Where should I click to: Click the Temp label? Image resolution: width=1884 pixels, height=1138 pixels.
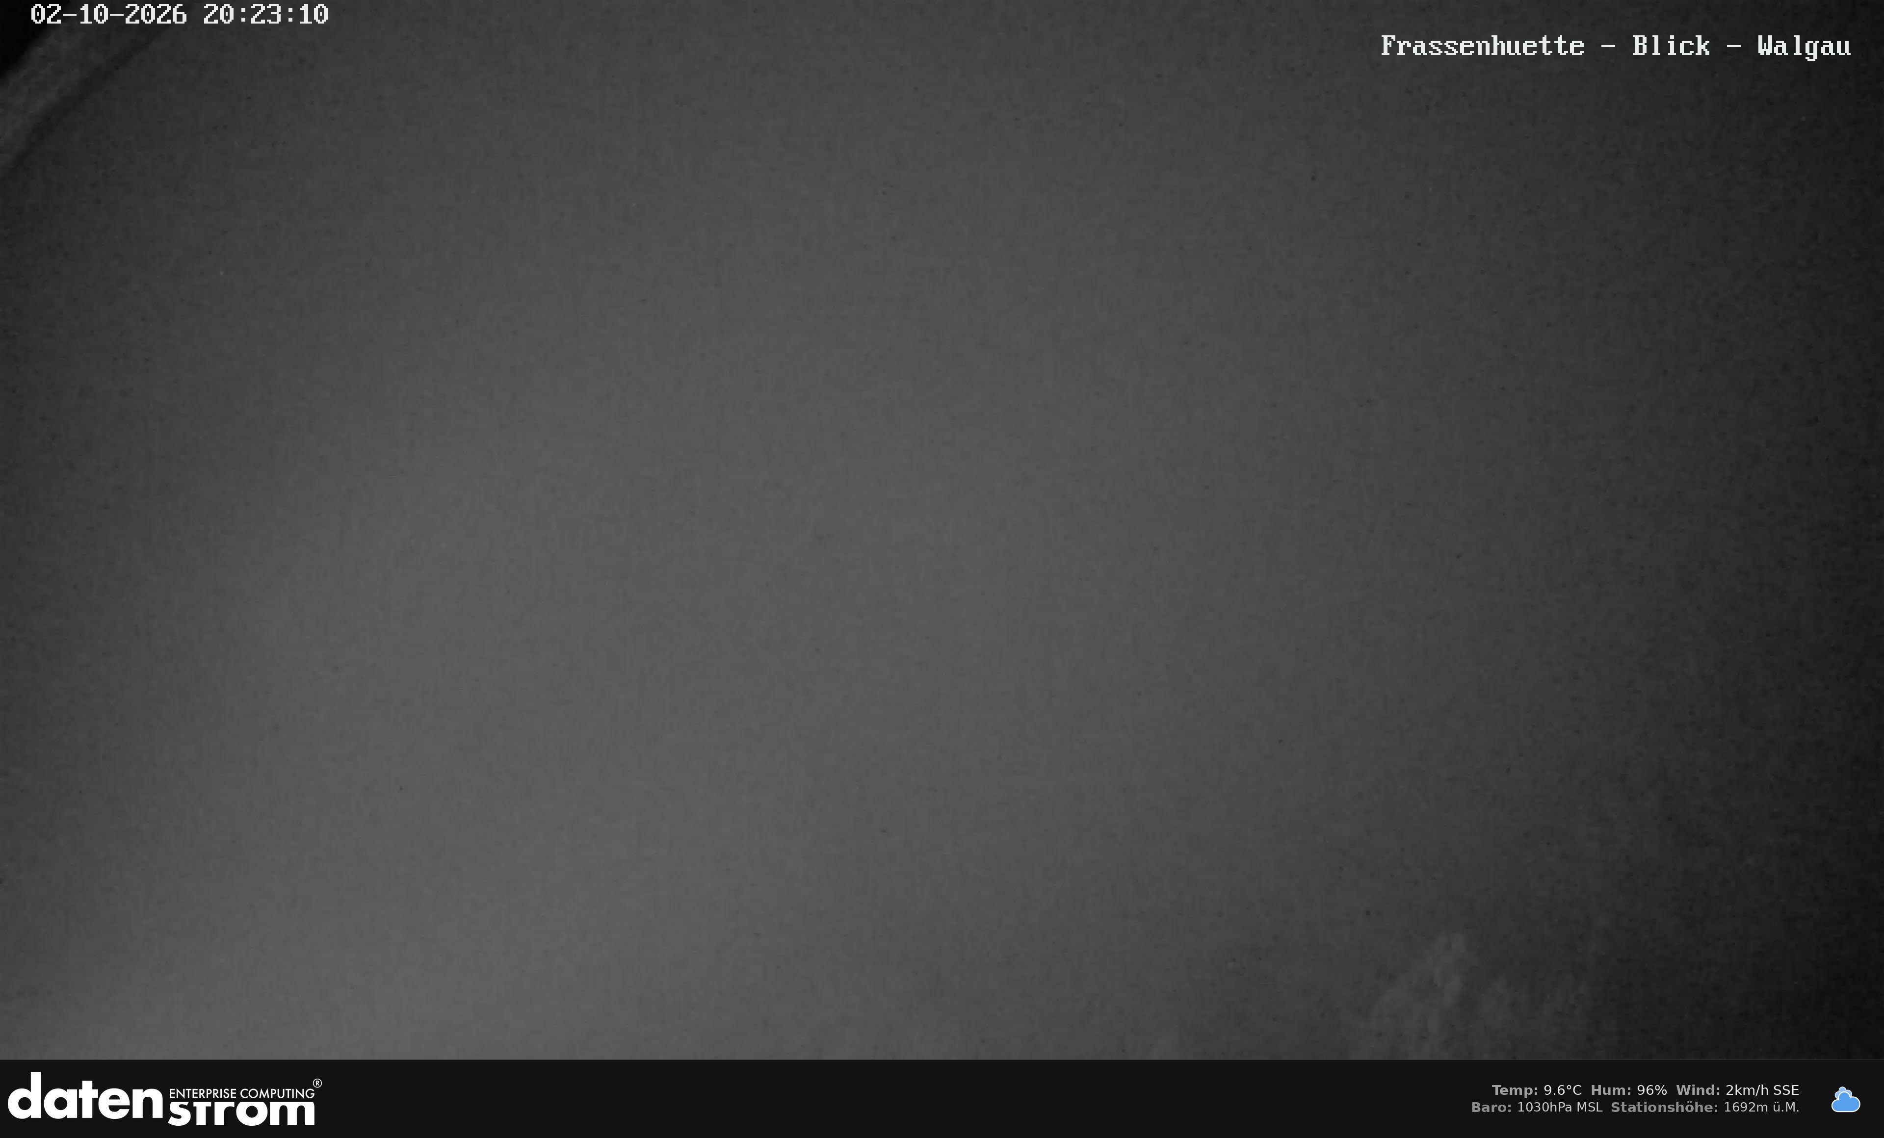[1515, 1090]
